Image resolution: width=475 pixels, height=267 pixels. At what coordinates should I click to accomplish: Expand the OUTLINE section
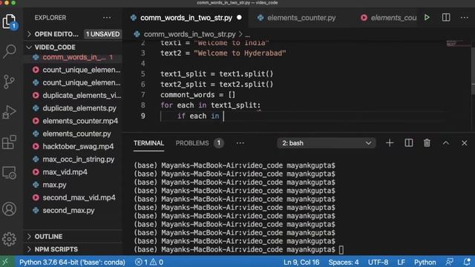pyautogui.click(x=48, y=236)
